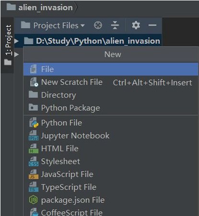This screenshot has width=199, height=216.
Task: Expand the second tree node arrow below root
Action: tap(16, 55)
